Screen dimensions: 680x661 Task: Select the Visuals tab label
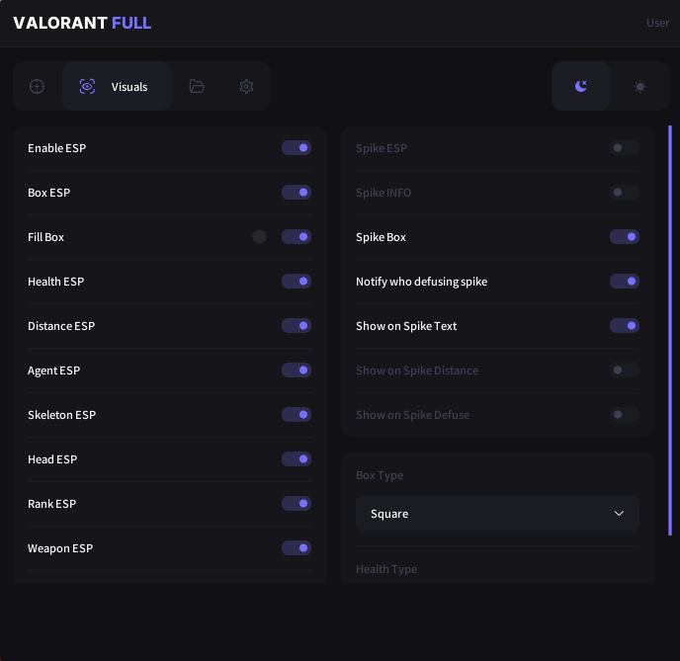[129, 87]
